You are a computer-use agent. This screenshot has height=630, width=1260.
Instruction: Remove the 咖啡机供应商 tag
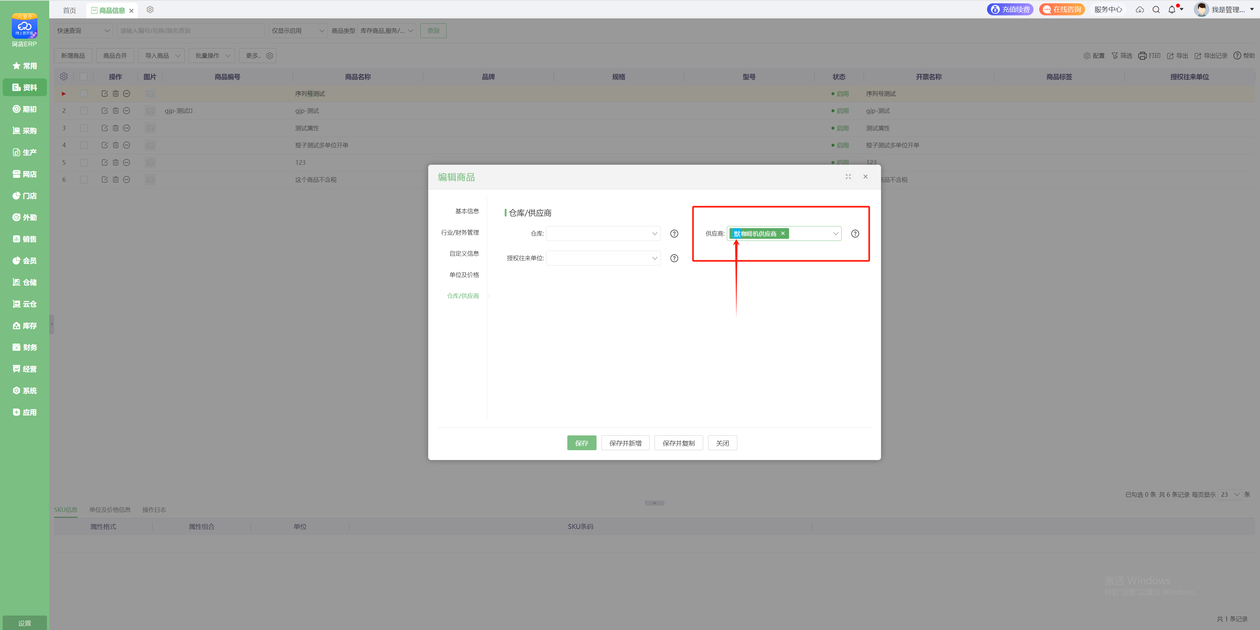click(x=783, y=233)
